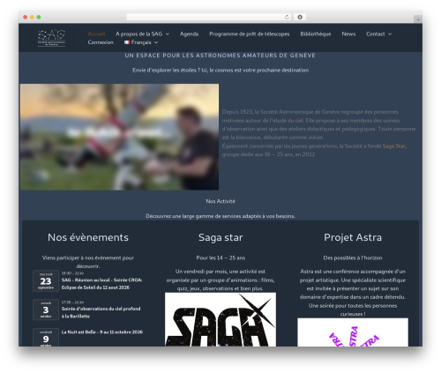441x373 pixels.
Task: Click the 'Pour les 14 – 25 ans' text
Action: coord(220,257)
